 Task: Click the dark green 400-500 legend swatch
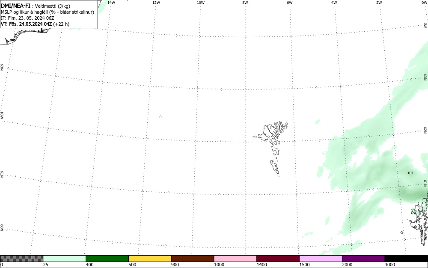107,259
